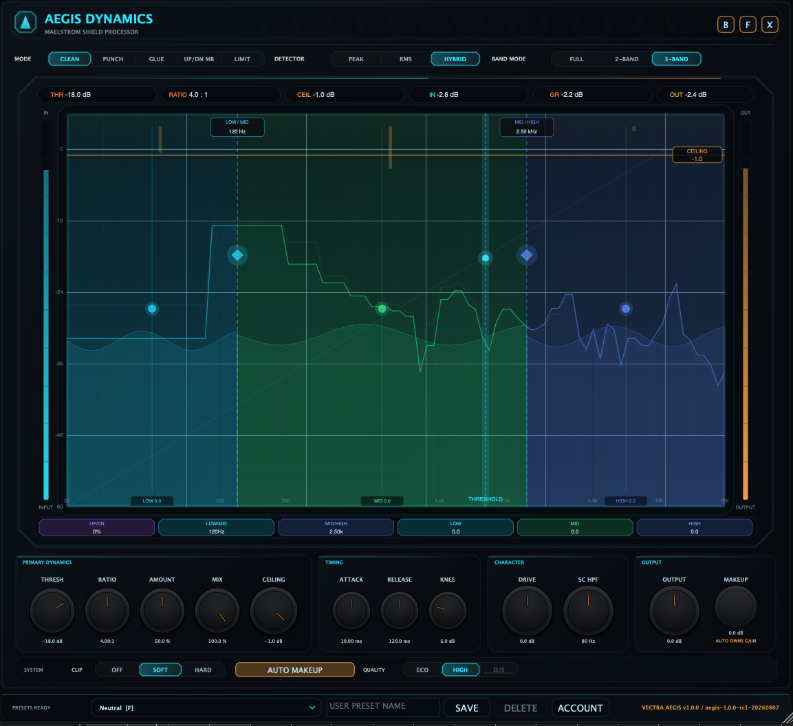Click the threshold circle node on graph
This screenshot has width=793, height=726.
pos(486,258)
